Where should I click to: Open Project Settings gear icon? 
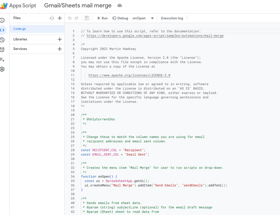pos(2,69)
